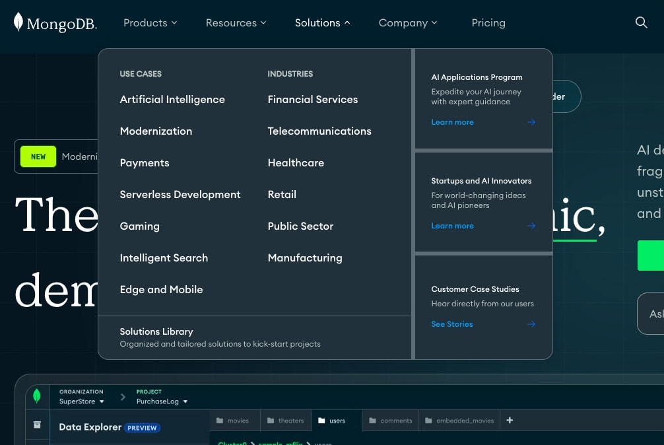Open Retail industry
Screen dimensions: 664x445
pyautogui.click(x=282, y=195)
